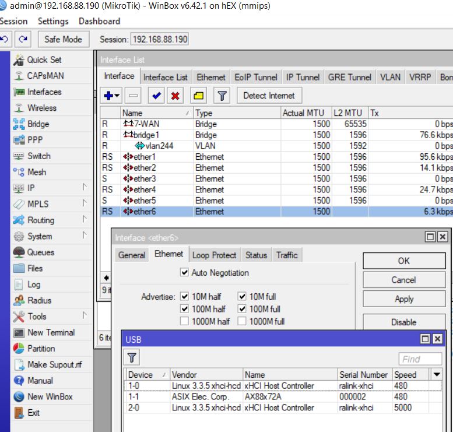Click the redo arrow in toolbar
The width and height of the screenshot is (453, 432).
pyautogui.click(x=23, y=39)
